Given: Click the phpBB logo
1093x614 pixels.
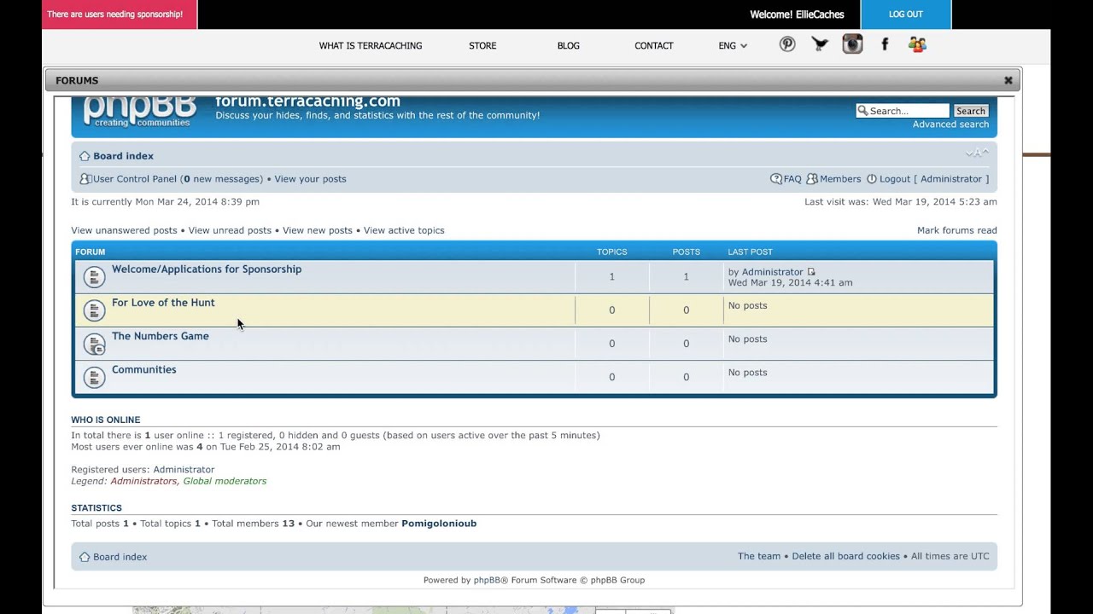Looking at the screenshot, I should 139,112.
